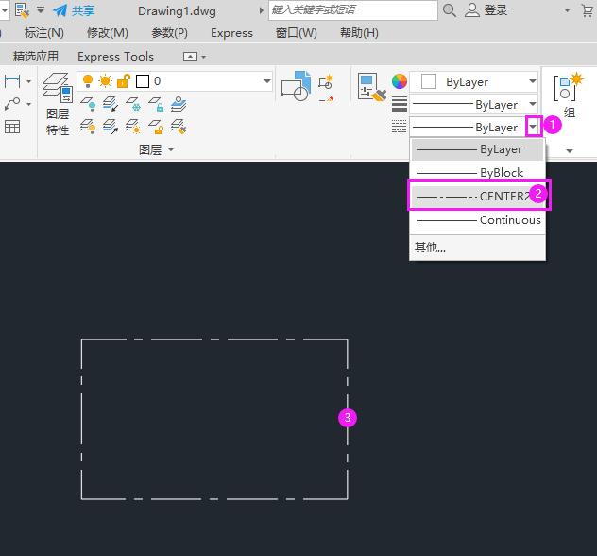This screenshot has height=556, width=597.
Task: Expand the groups panel flyout arrow
Action: pyautogui.click(x=570, y=151)
